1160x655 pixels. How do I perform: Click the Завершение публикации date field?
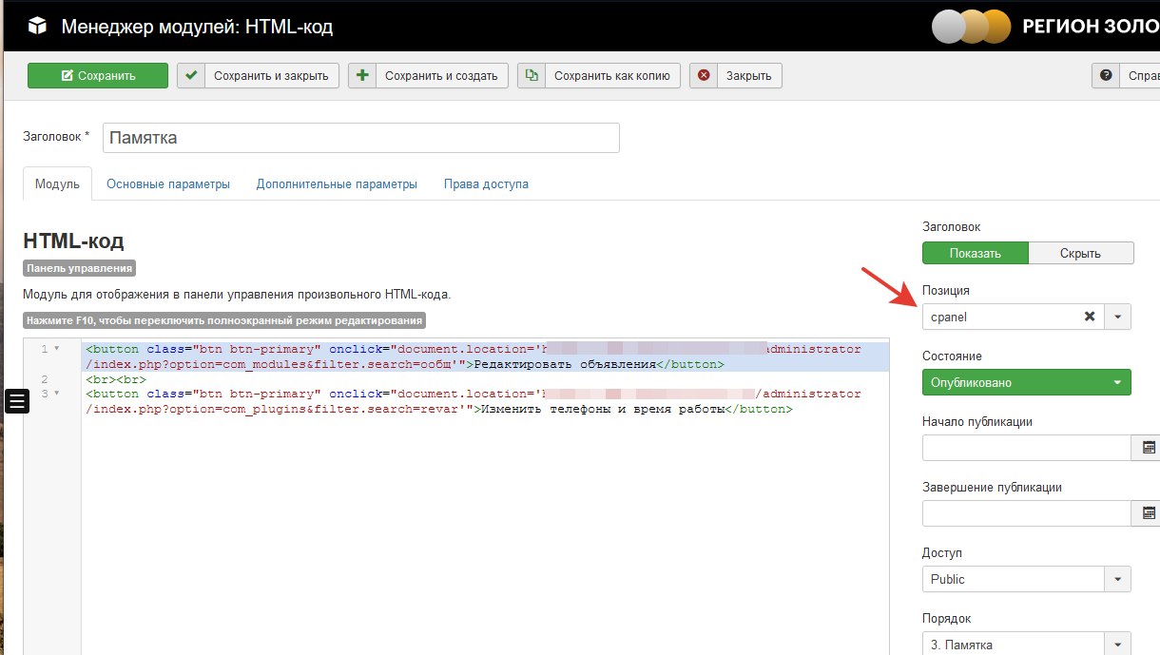point(1026,513)
